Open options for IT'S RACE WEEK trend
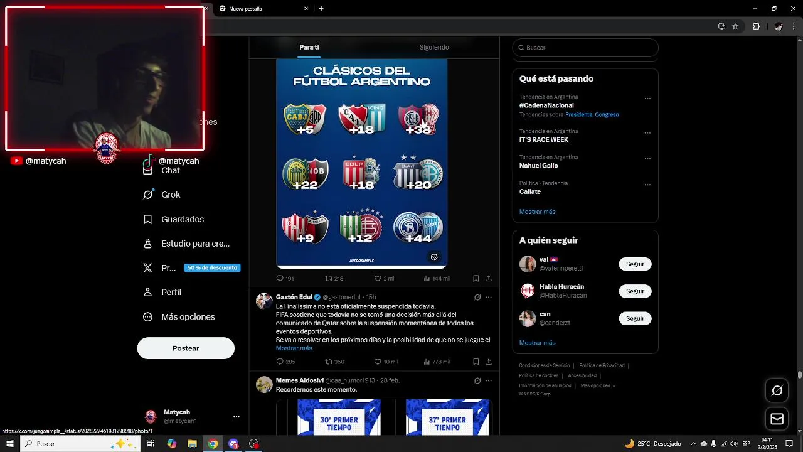 647,133
